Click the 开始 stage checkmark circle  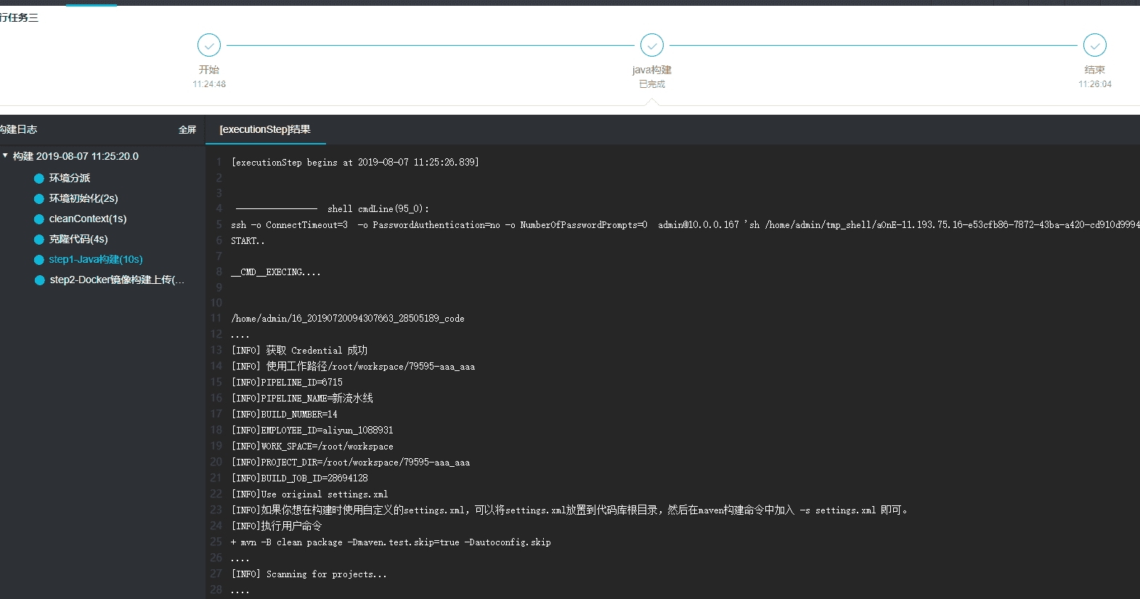pyautogui.click(x=209, y=45)
